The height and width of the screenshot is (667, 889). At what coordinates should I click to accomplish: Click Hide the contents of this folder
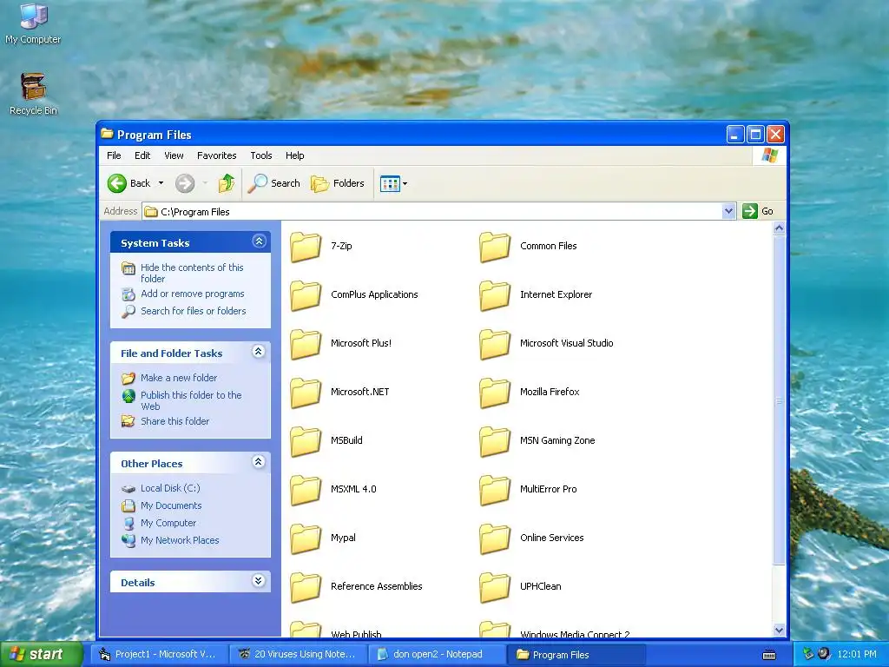pos(192,273)
